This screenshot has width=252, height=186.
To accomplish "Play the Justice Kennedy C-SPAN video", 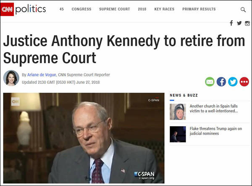I will pyautogui.click(x=84, y=138).
